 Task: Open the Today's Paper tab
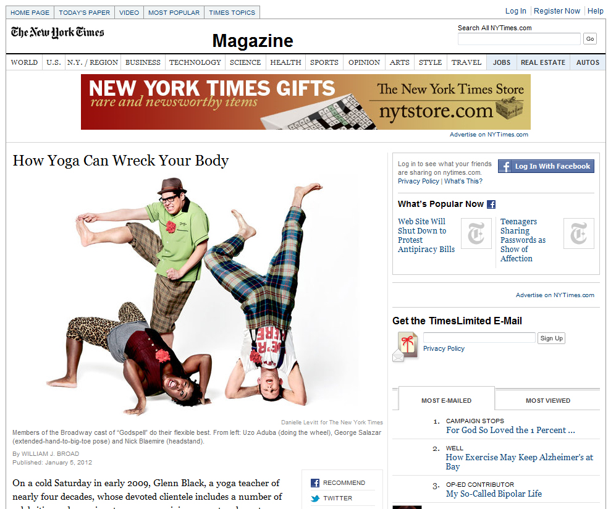pos(85,12)
